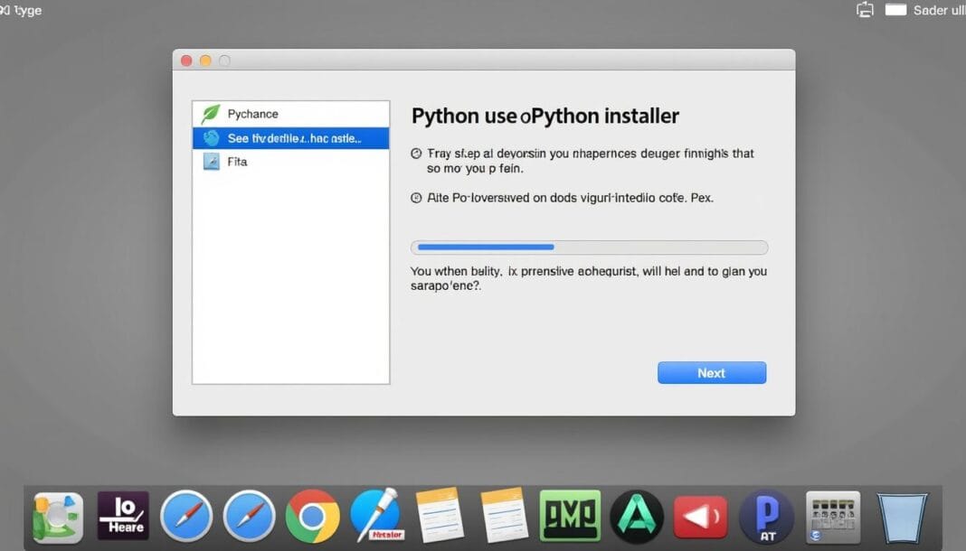
Task: Open Google Chrome from the dock
Action: [x=312, y=517]
